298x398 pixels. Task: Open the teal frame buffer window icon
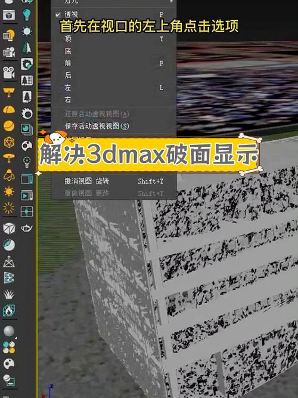(27, 179)
